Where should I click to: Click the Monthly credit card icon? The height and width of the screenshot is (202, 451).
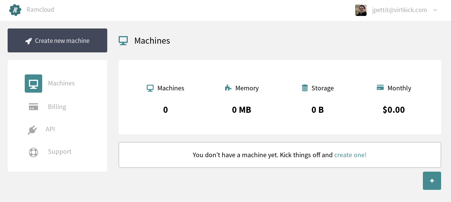[380, 87]
